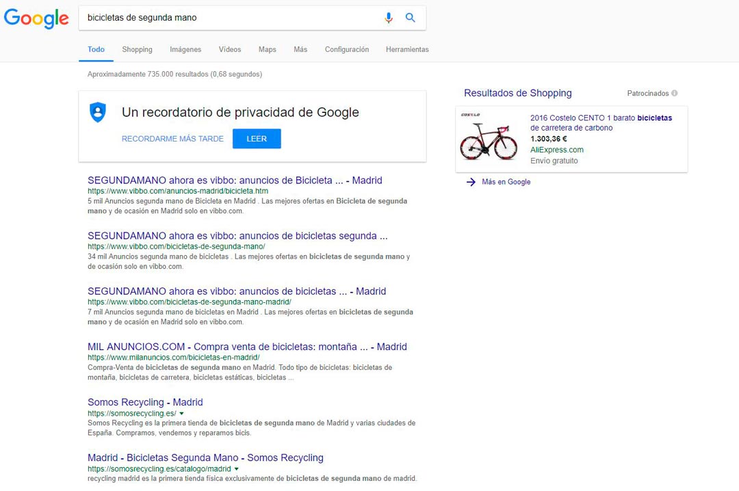Open result 'anuncios de Bicicleta ... - Madrid'

coord(235,181)
